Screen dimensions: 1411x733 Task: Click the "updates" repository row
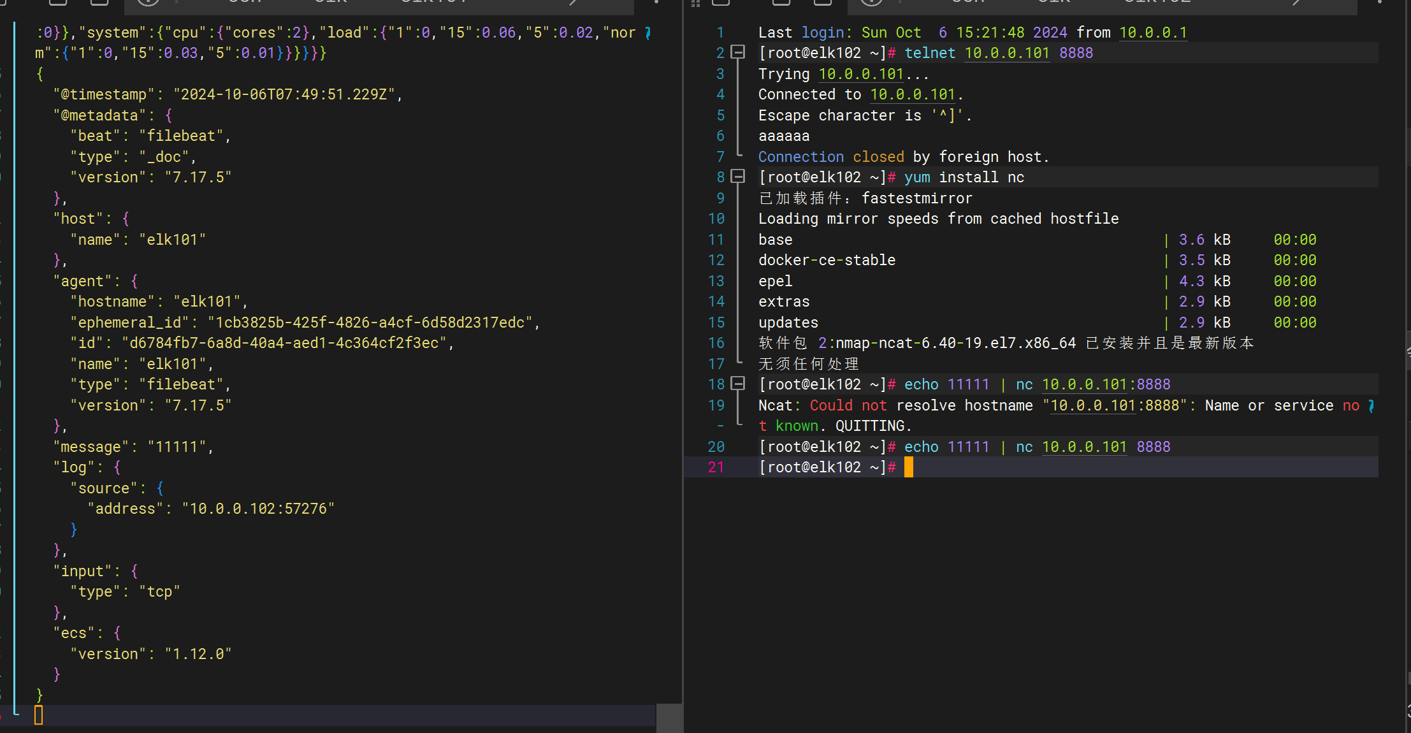coord(1037,323)
